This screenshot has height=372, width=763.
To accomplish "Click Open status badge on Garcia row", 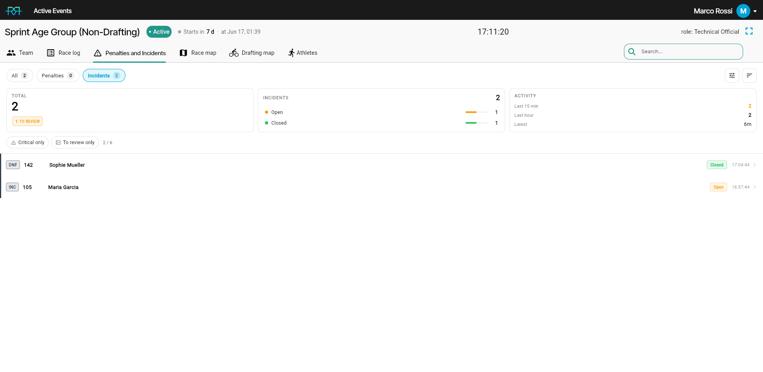I will click(x=718, y=187).
